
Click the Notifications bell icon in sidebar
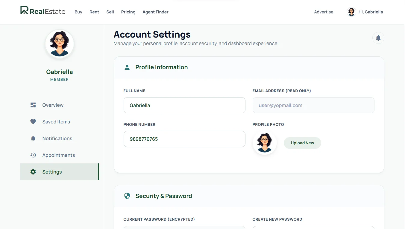33,138
